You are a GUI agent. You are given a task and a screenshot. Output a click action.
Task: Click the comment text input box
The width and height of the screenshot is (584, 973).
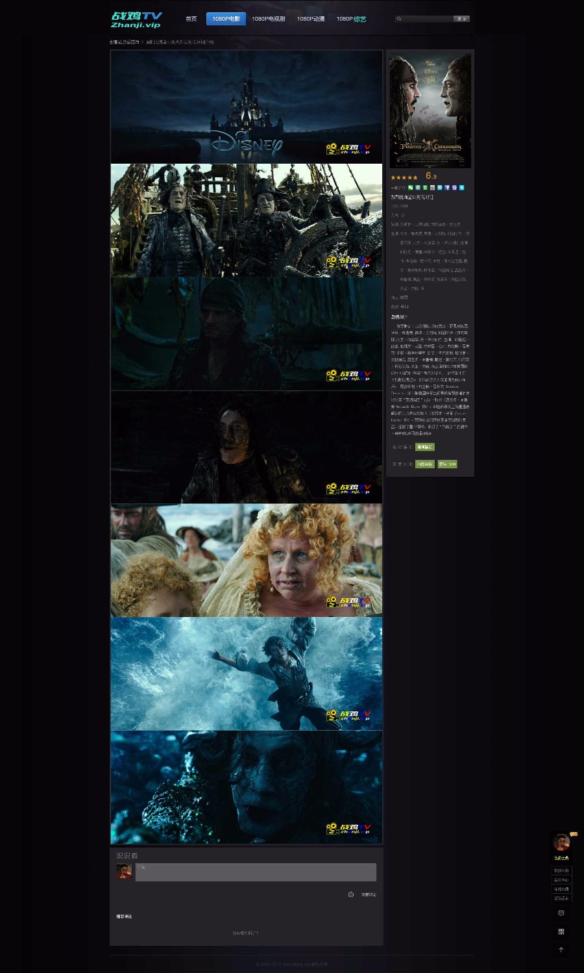pyautogui.click(x=256, y=872)
